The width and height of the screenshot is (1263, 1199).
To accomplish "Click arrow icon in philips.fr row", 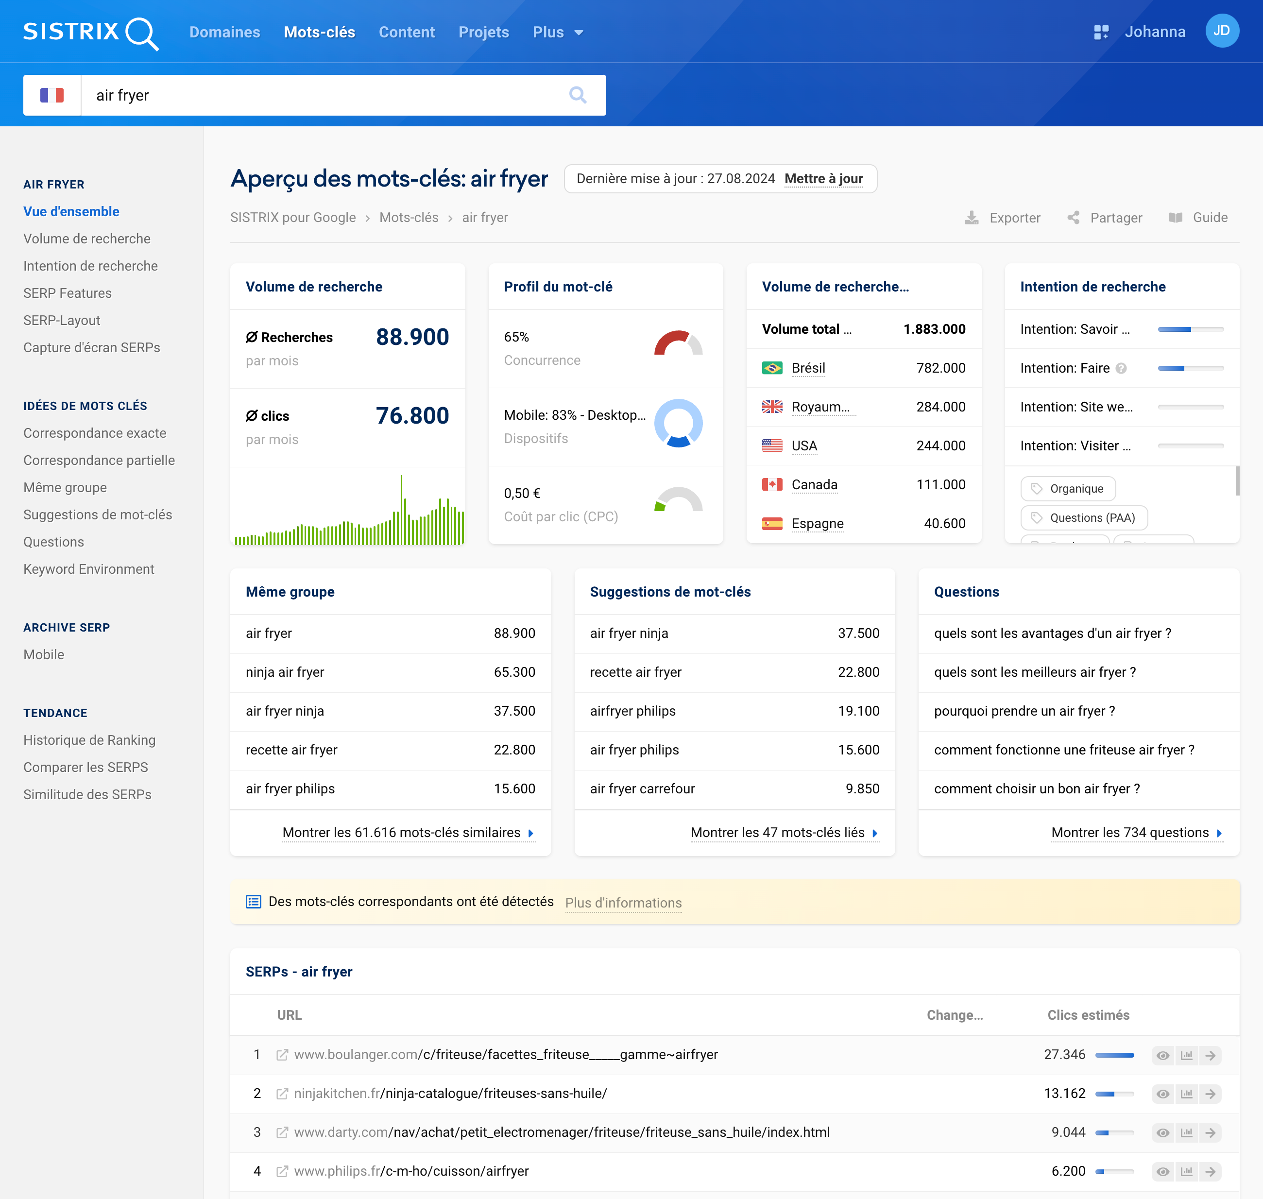I will pyautogui.click(x=1210, y=1171).
